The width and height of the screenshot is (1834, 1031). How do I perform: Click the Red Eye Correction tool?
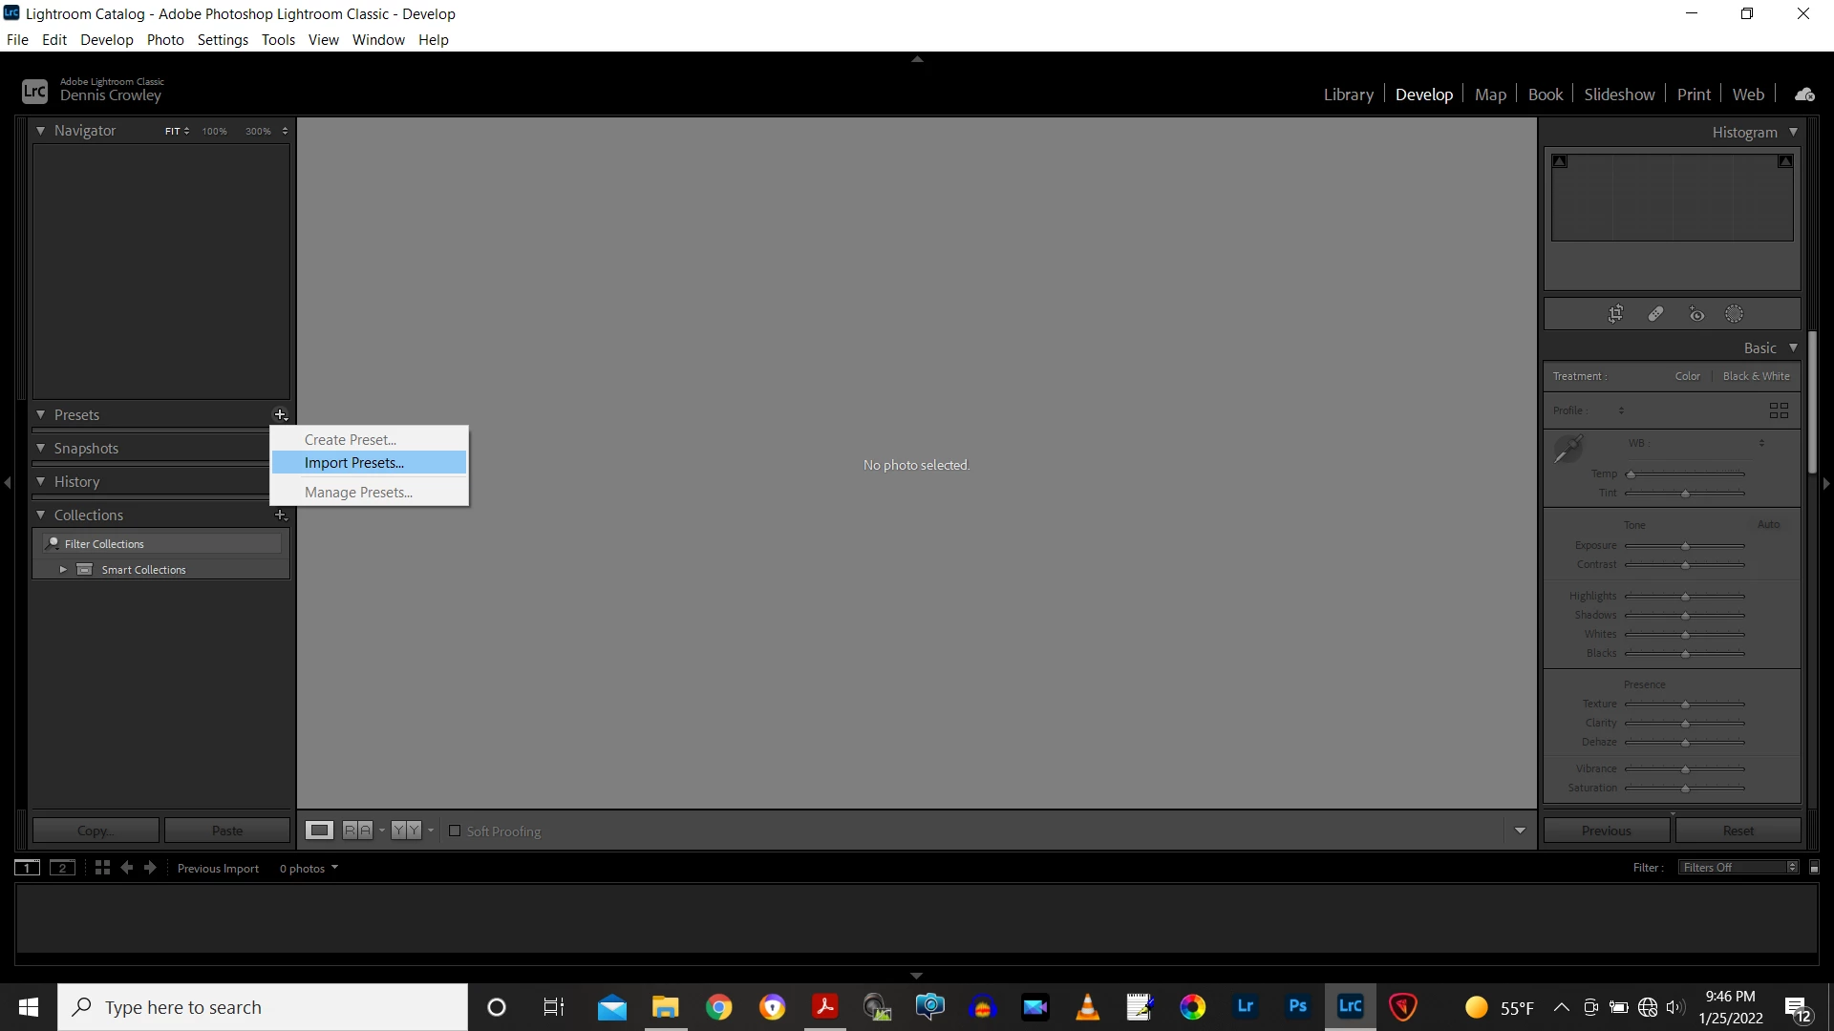point(1696,314)
